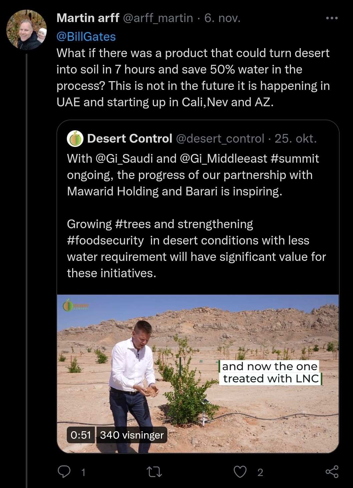Open the #summit hashtag
The image size is (353, 488).
point(295,159)
